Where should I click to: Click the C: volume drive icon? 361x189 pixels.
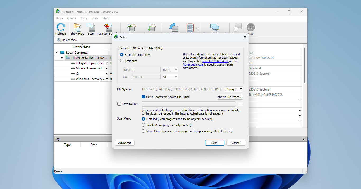[73, 74]
